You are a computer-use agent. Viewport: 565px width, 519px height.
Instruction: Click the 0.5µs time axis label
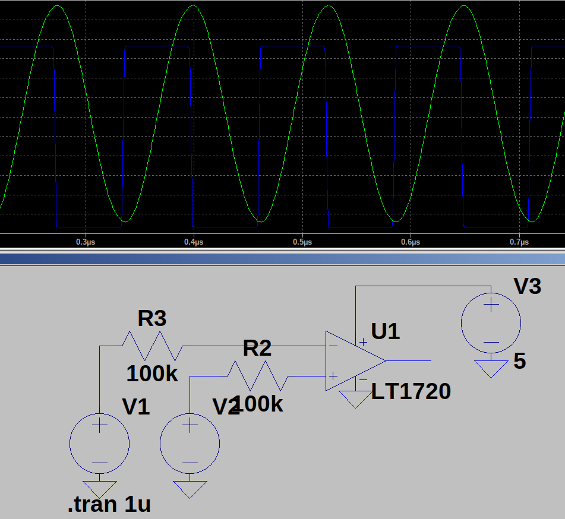pyautogui.click(x=302, y=242)
